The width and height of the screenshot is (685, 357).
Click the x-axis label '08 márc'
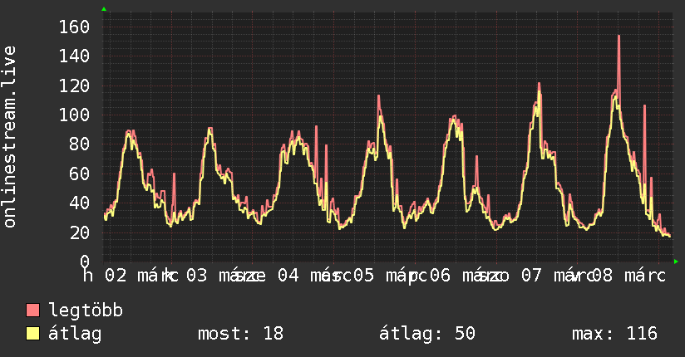pyautogui.click(x=628, y=276)
